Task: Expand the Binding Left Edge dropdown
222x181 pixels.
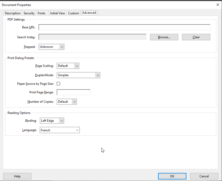Action: pyautogui.click(x=52, y=121)
